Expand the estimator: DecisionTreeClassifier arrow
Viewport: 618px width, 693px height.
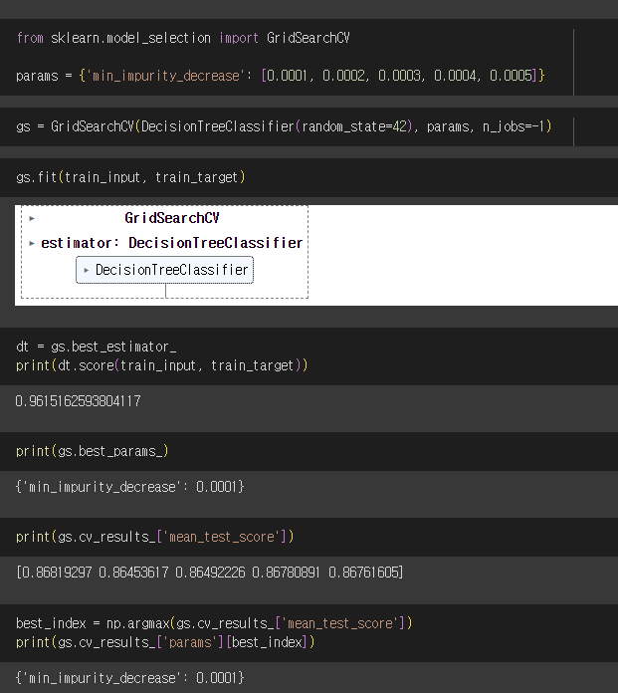pos(32,244)
